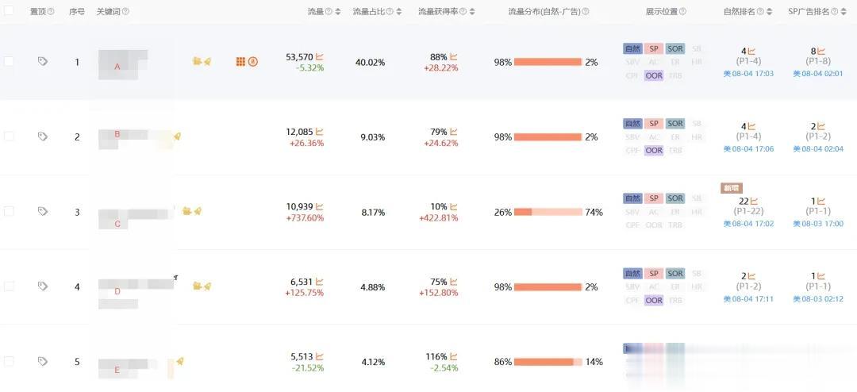Screen dimensions: 857x392
Task: Check the checkbox for row 2
Action: 9,136
